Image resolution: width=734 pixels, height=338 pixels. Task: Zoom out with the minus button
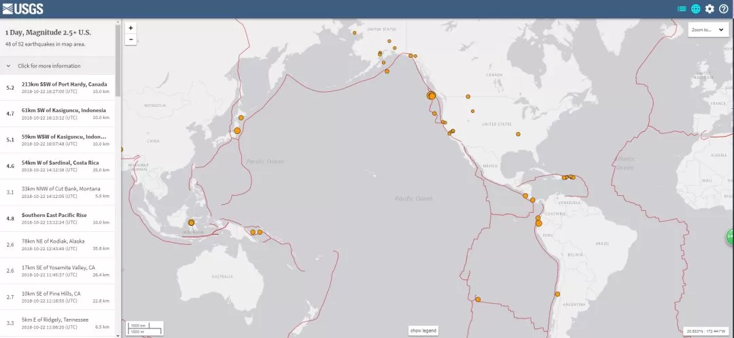pos(130,39)
